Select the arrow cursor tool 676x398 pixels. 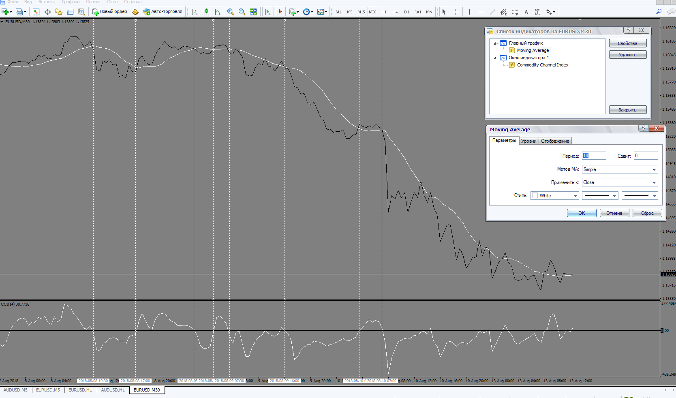444,12
